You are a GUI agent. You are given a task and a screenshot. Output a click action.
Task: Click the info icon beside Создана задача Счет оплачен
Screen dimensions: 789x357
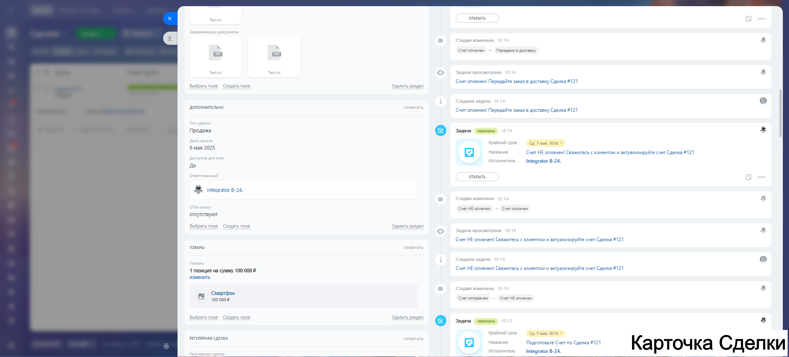(x=441, y=101)
